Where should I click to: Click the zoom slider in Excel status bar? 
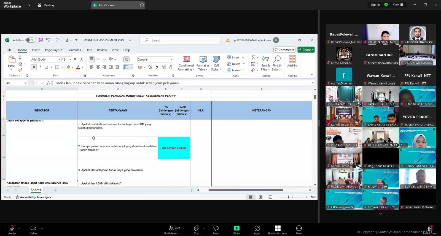tap(288, 197)
